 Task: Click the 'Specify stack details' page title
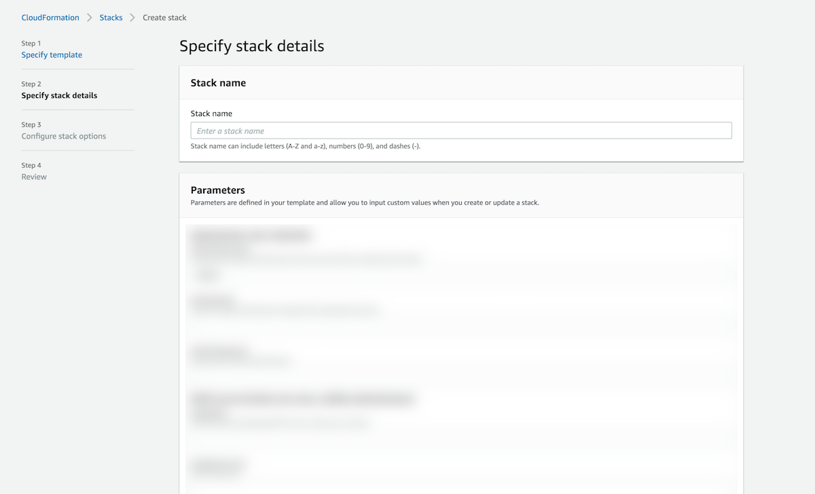click(x=252, y=46)
